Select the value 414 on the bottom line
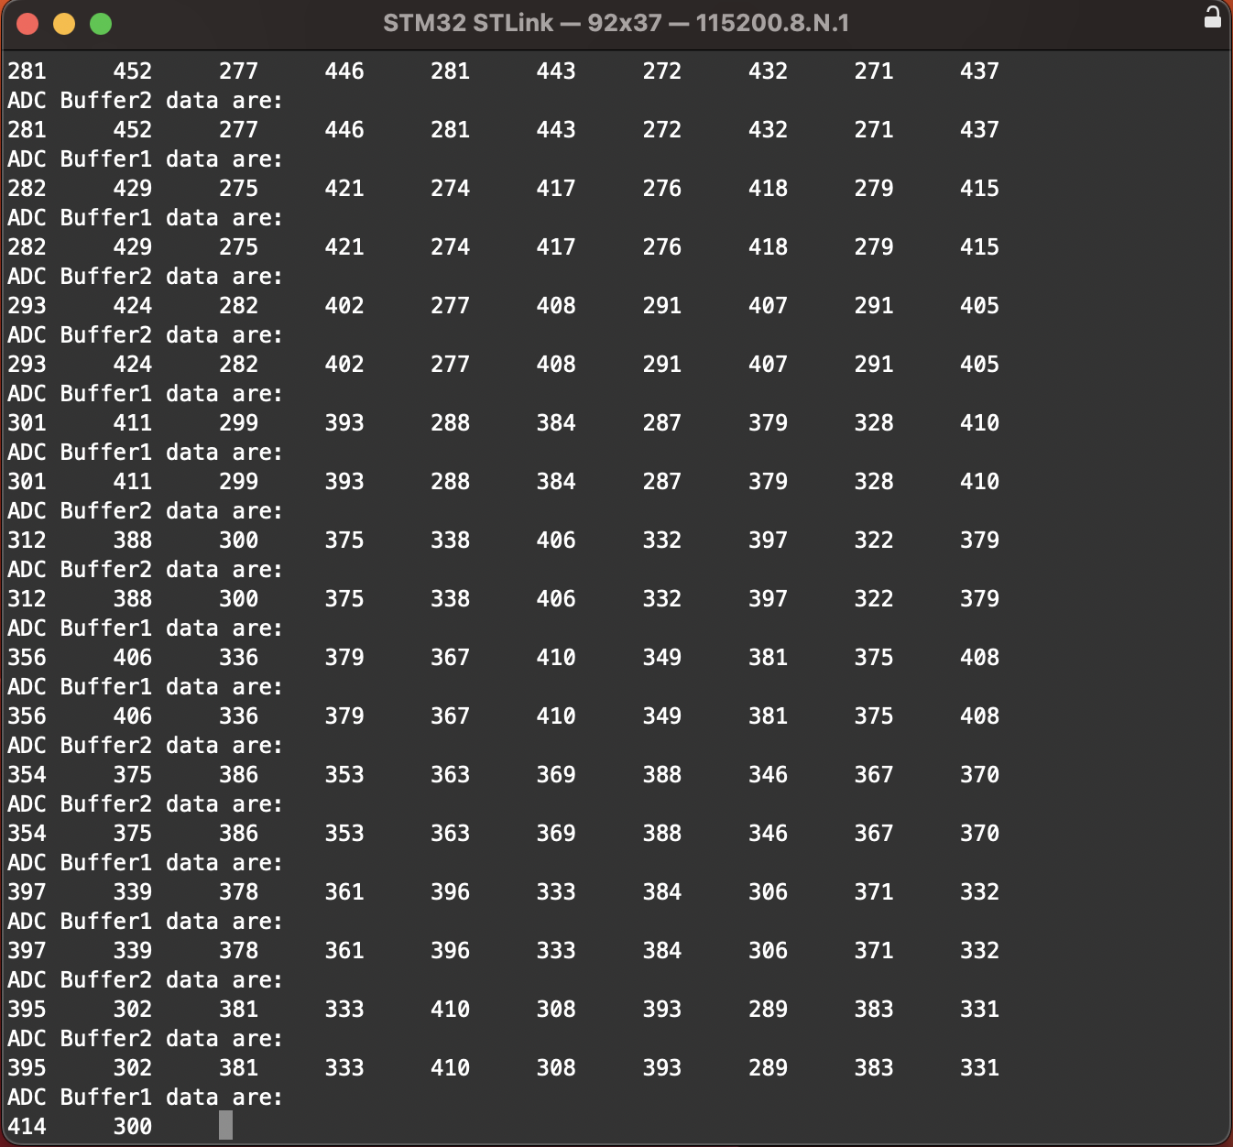Image resolution: width=1233 pixels, height=1147 pixels. click(x=26, y=1127)
